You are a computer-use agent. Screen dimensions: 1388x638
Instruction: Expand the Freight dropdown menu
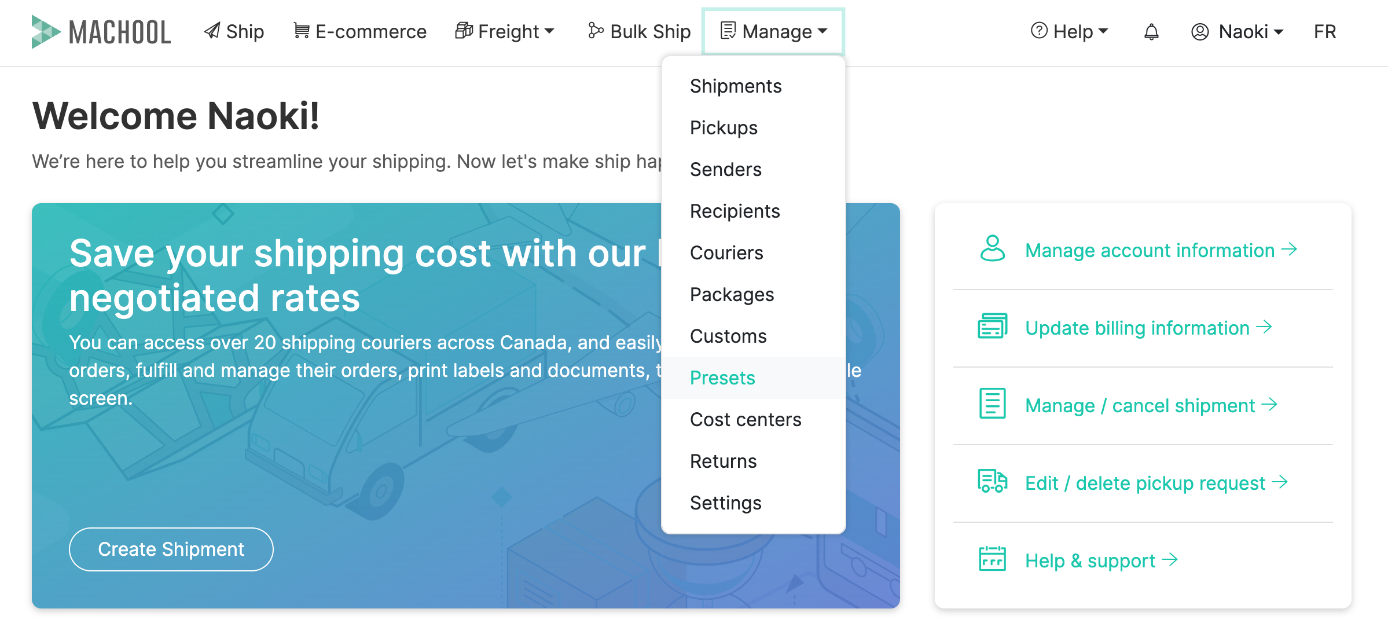pyautogui.click(x=505, y=31)
